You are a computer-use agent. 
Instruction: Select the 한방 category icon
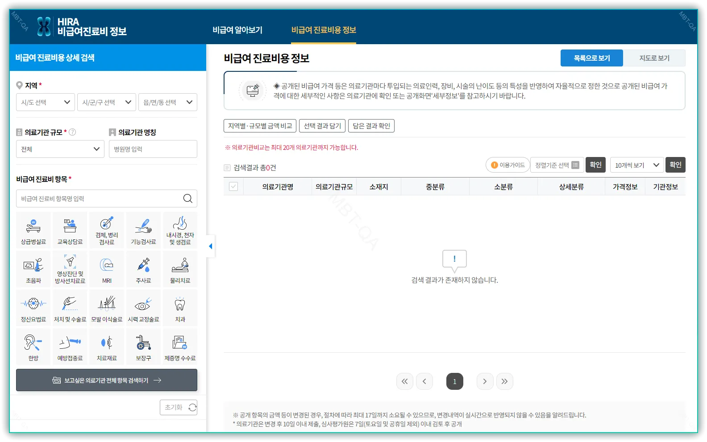coord(33,347)
